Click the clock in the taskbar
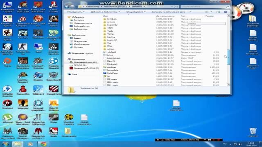 pyautogui.click(x=251, y=144)
